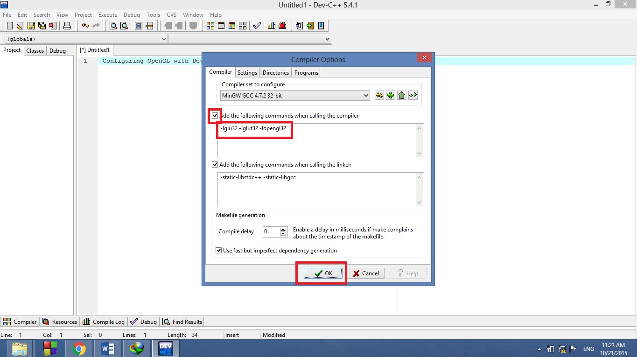Click the Redo arrow toolbar icon
Image resolution: width=637 pixels, height=357 pixels.
coord(96,26)
